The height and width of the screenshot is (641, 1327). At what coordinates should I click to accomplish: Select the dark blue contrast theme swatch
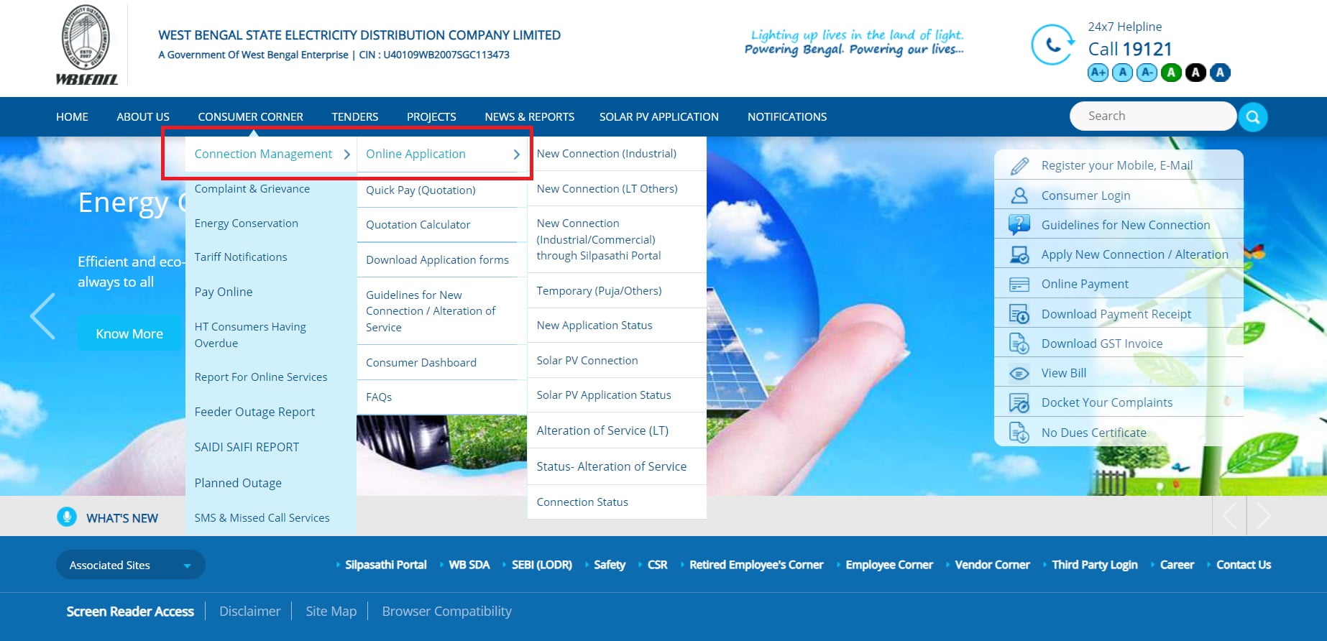click(1220, 73)
